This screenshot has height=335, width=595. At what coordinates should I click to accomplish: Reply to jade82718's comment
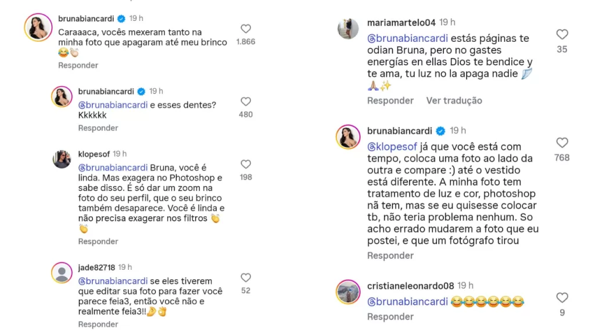98,325
